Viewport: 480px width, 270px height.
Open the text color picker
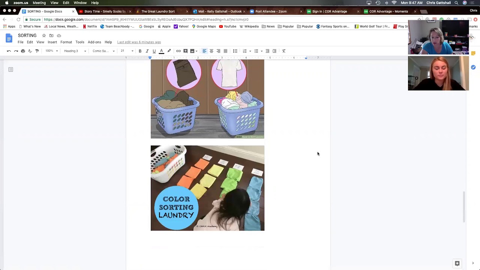161,51
